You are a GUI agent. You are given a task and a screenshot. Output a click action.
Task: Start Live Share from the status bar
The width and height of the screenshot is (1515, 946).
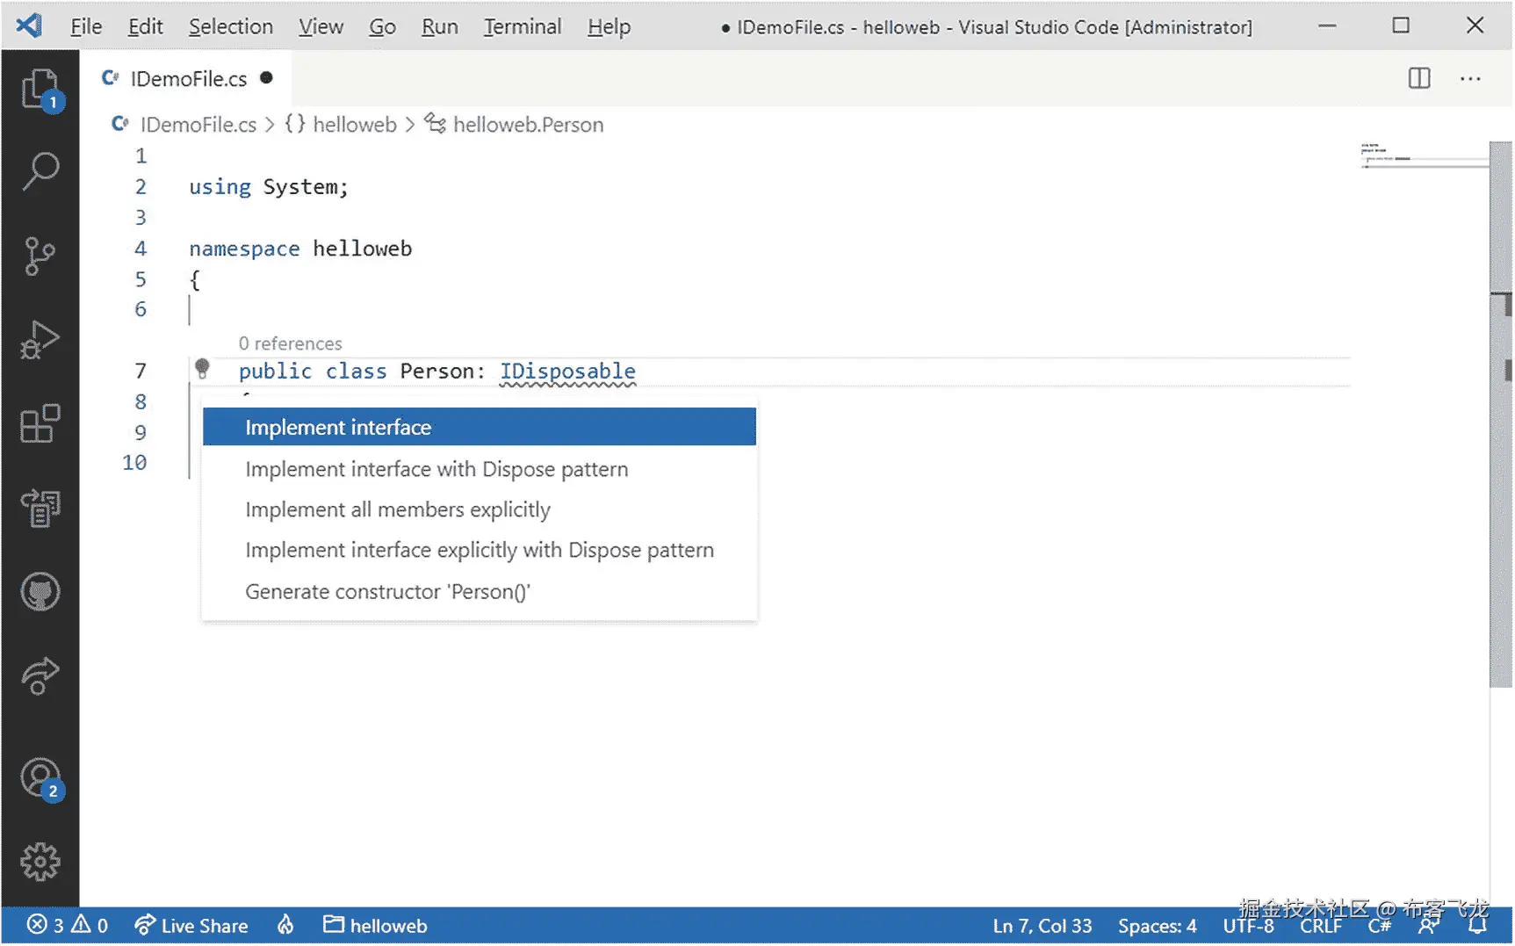click(x=191, y=926)
